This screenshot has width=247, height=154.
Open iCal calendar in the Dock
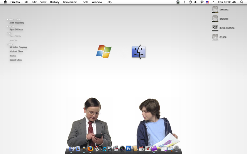[x=141, y=149]
